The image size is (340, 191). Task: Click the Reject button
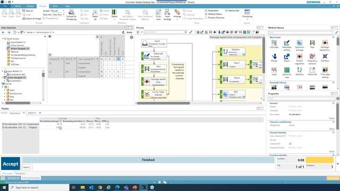(x=26, y=167)
